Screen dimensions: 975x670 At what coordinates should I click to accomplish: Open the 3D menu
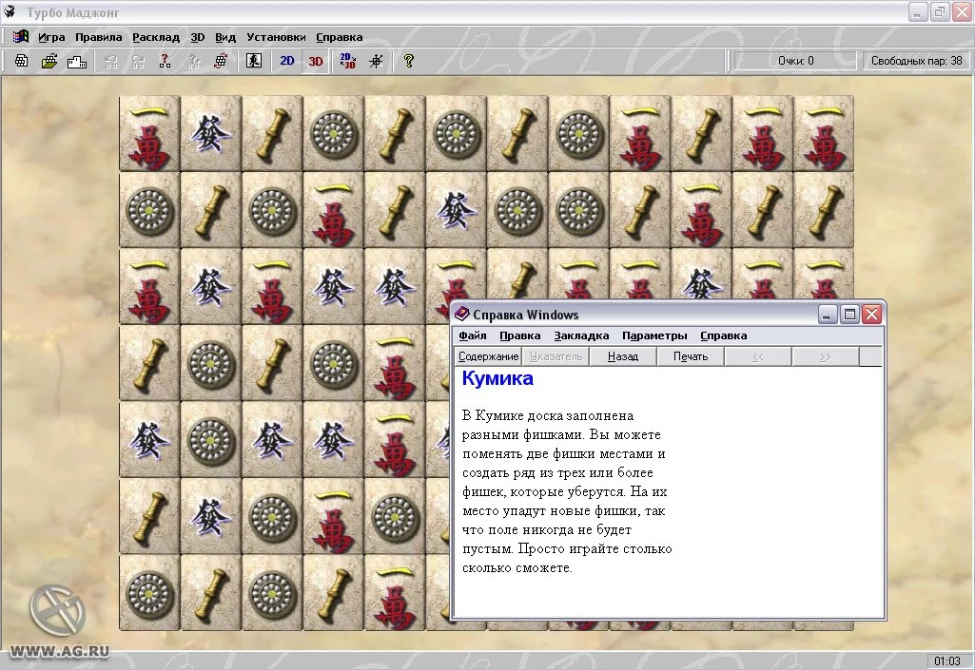point(198,37)
